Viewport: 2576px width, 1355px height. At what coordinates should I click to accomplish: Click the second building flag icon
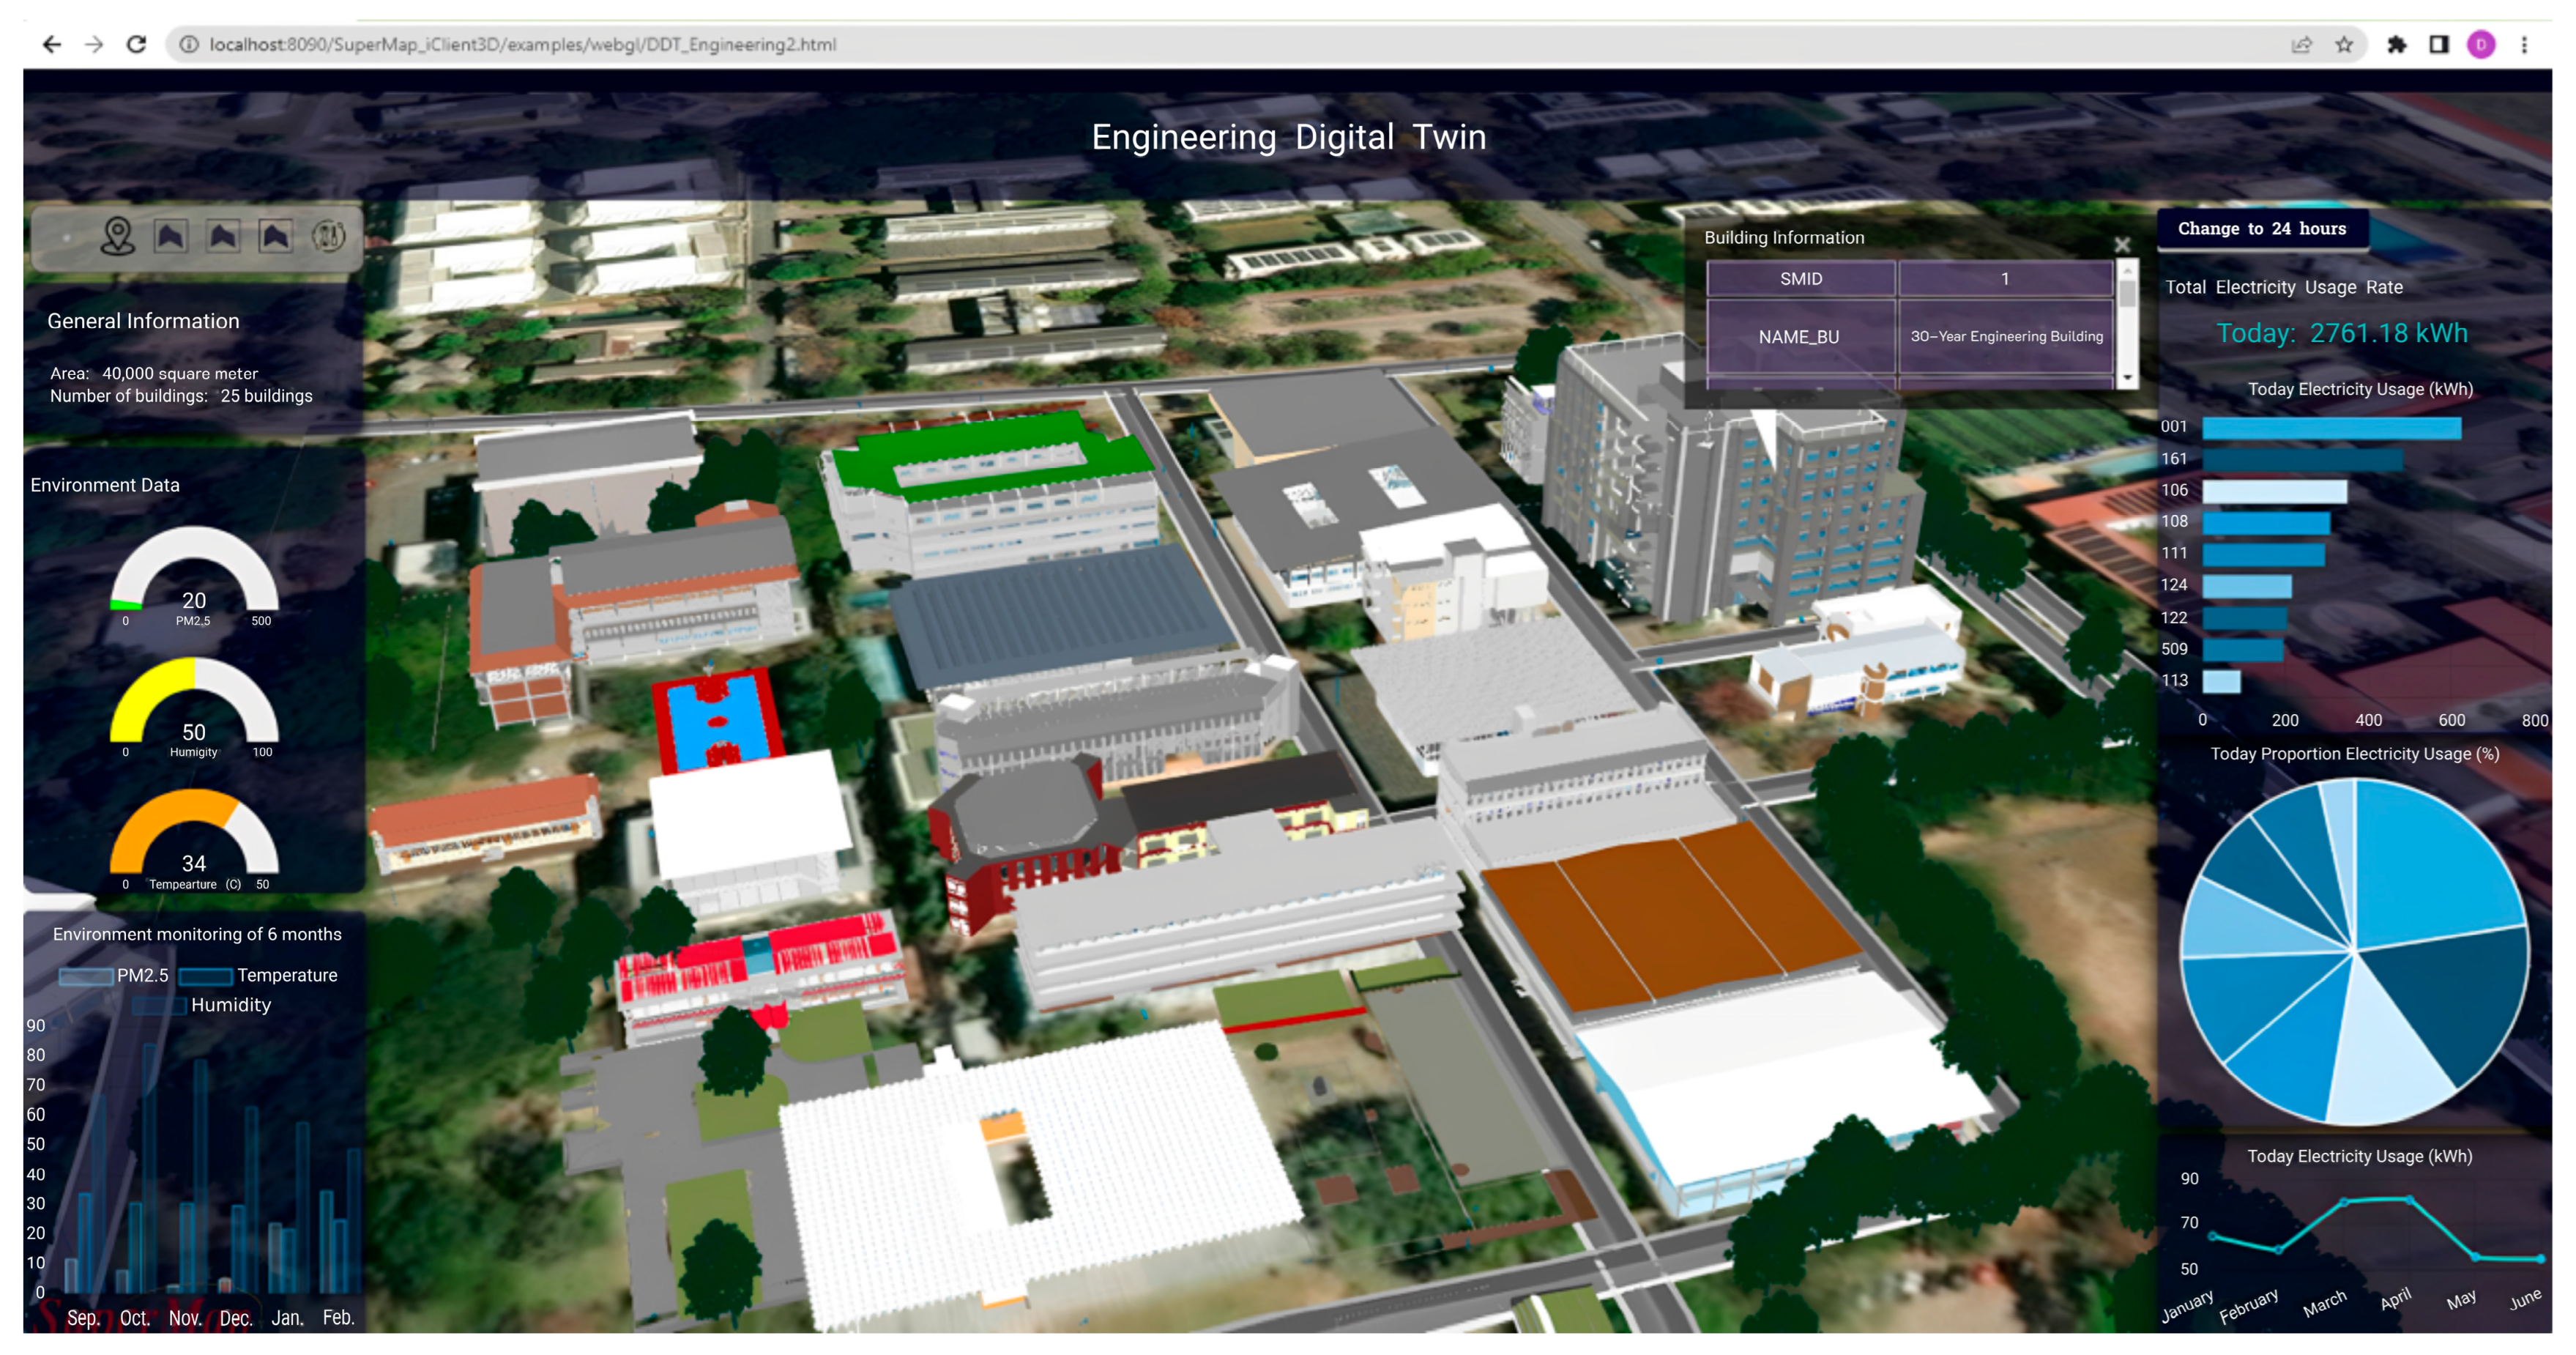223,236
